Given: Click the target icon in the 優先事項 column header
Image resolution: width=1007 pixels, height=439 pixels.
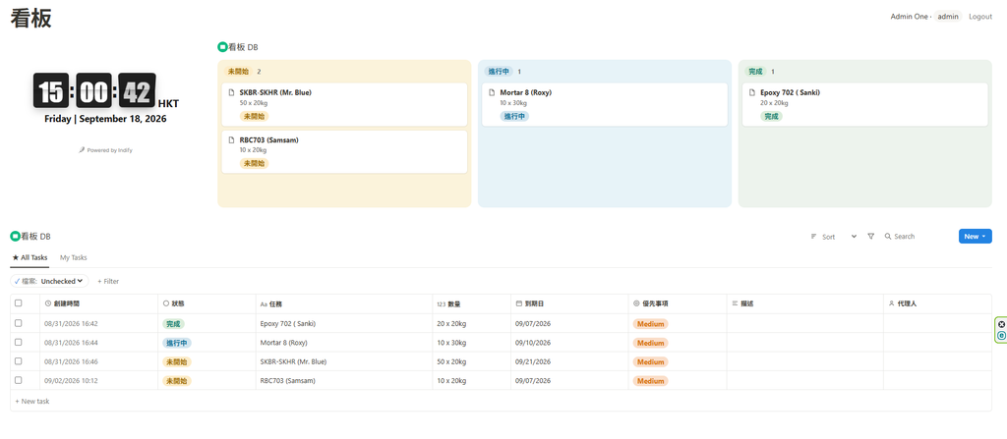Looking at the screenshot, I should [636, 303].
